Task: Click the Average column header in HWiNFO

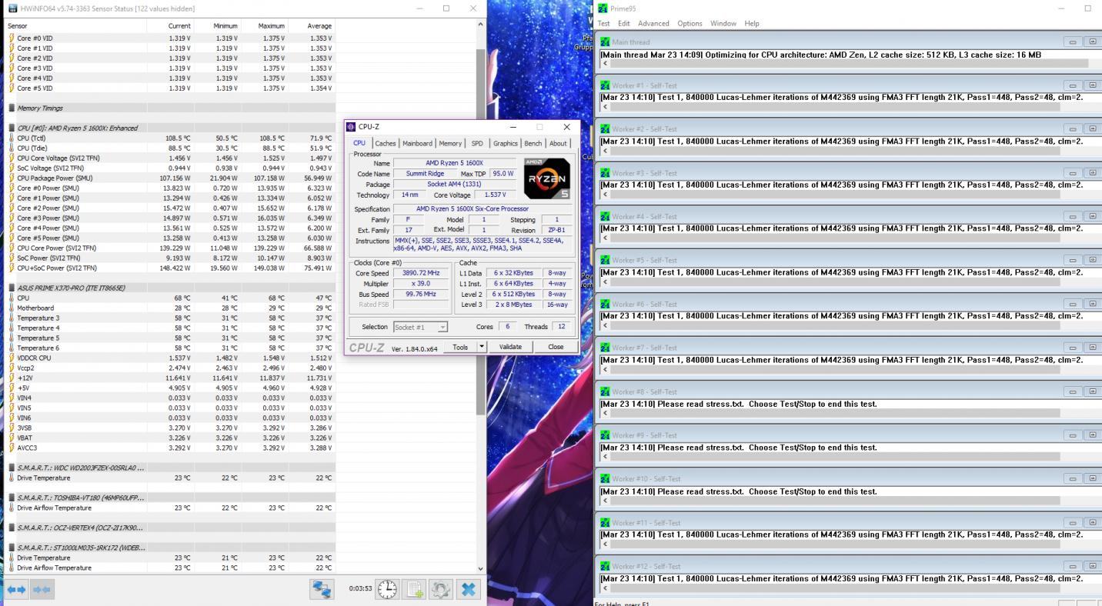Action: pyautogui.click(x=312, y=26)
